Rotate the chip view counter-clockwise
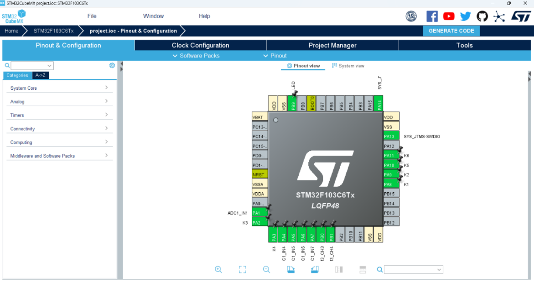This screenshot has height=282, width=534. point(315,270)
